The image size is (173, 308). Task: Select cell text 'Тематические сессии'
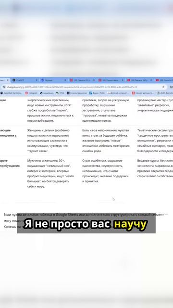click(152, 130)
